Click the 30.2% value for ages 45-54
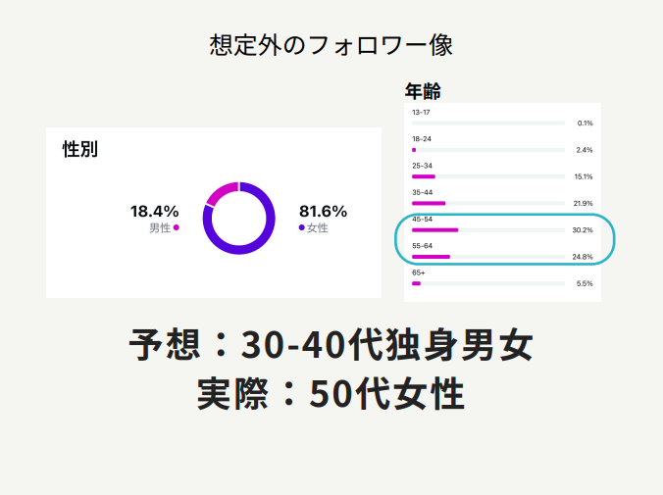Screen dimensions: 663x495 click(x=583, y=230)
